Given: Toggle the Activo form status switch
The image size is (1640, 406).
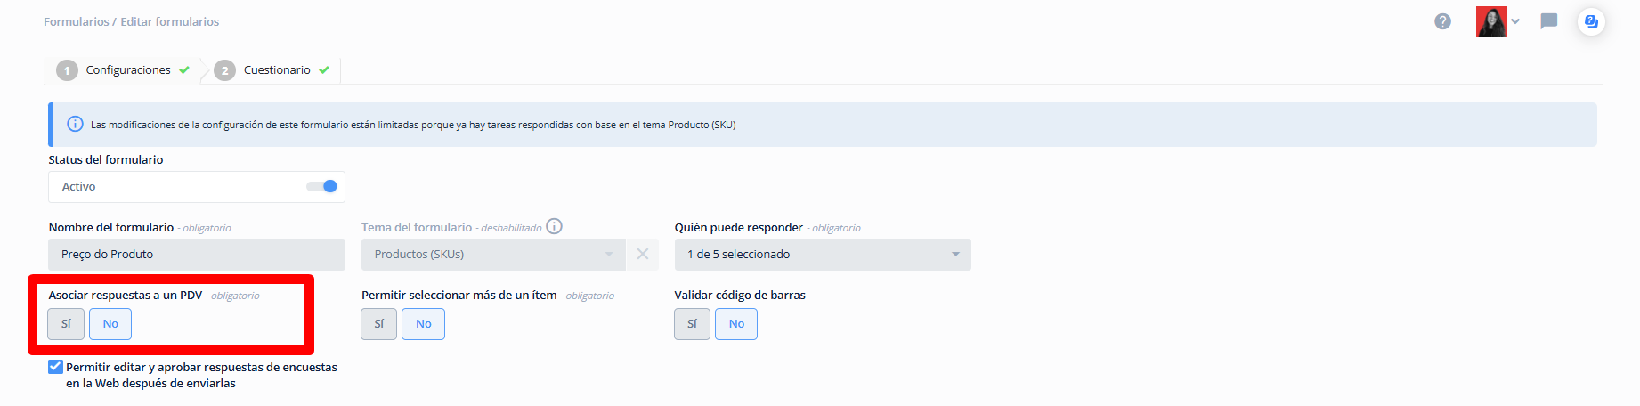Looking at the screenshot, I should click(x=321, y=186).
